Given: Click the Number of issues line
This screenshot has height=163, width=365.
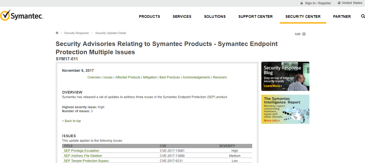Looking at the screenshot, I should tap(77, 111).
